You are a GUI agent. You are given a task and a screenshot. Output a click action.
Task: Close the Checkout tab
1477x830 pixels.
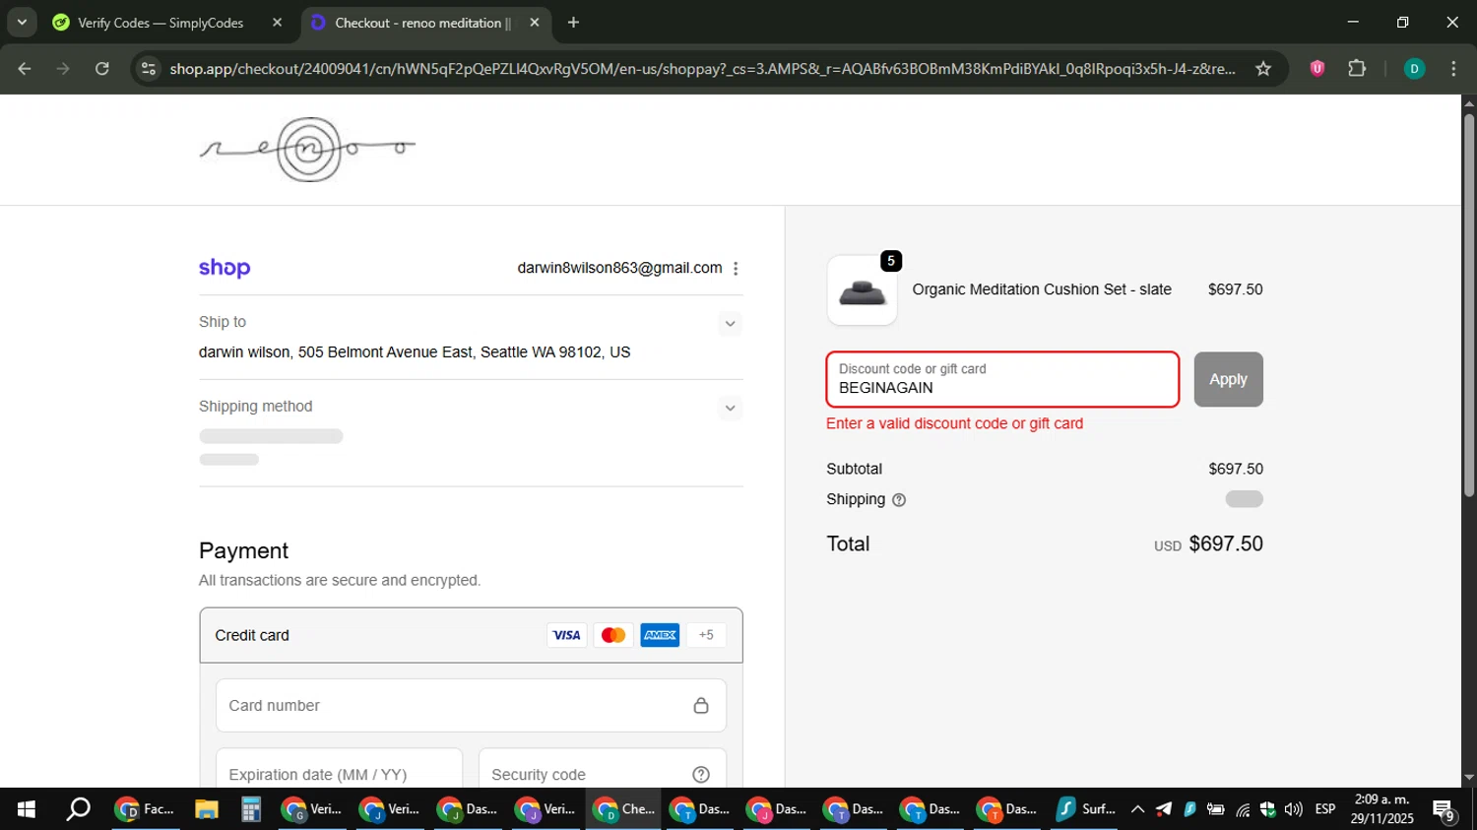pos(534,23)
